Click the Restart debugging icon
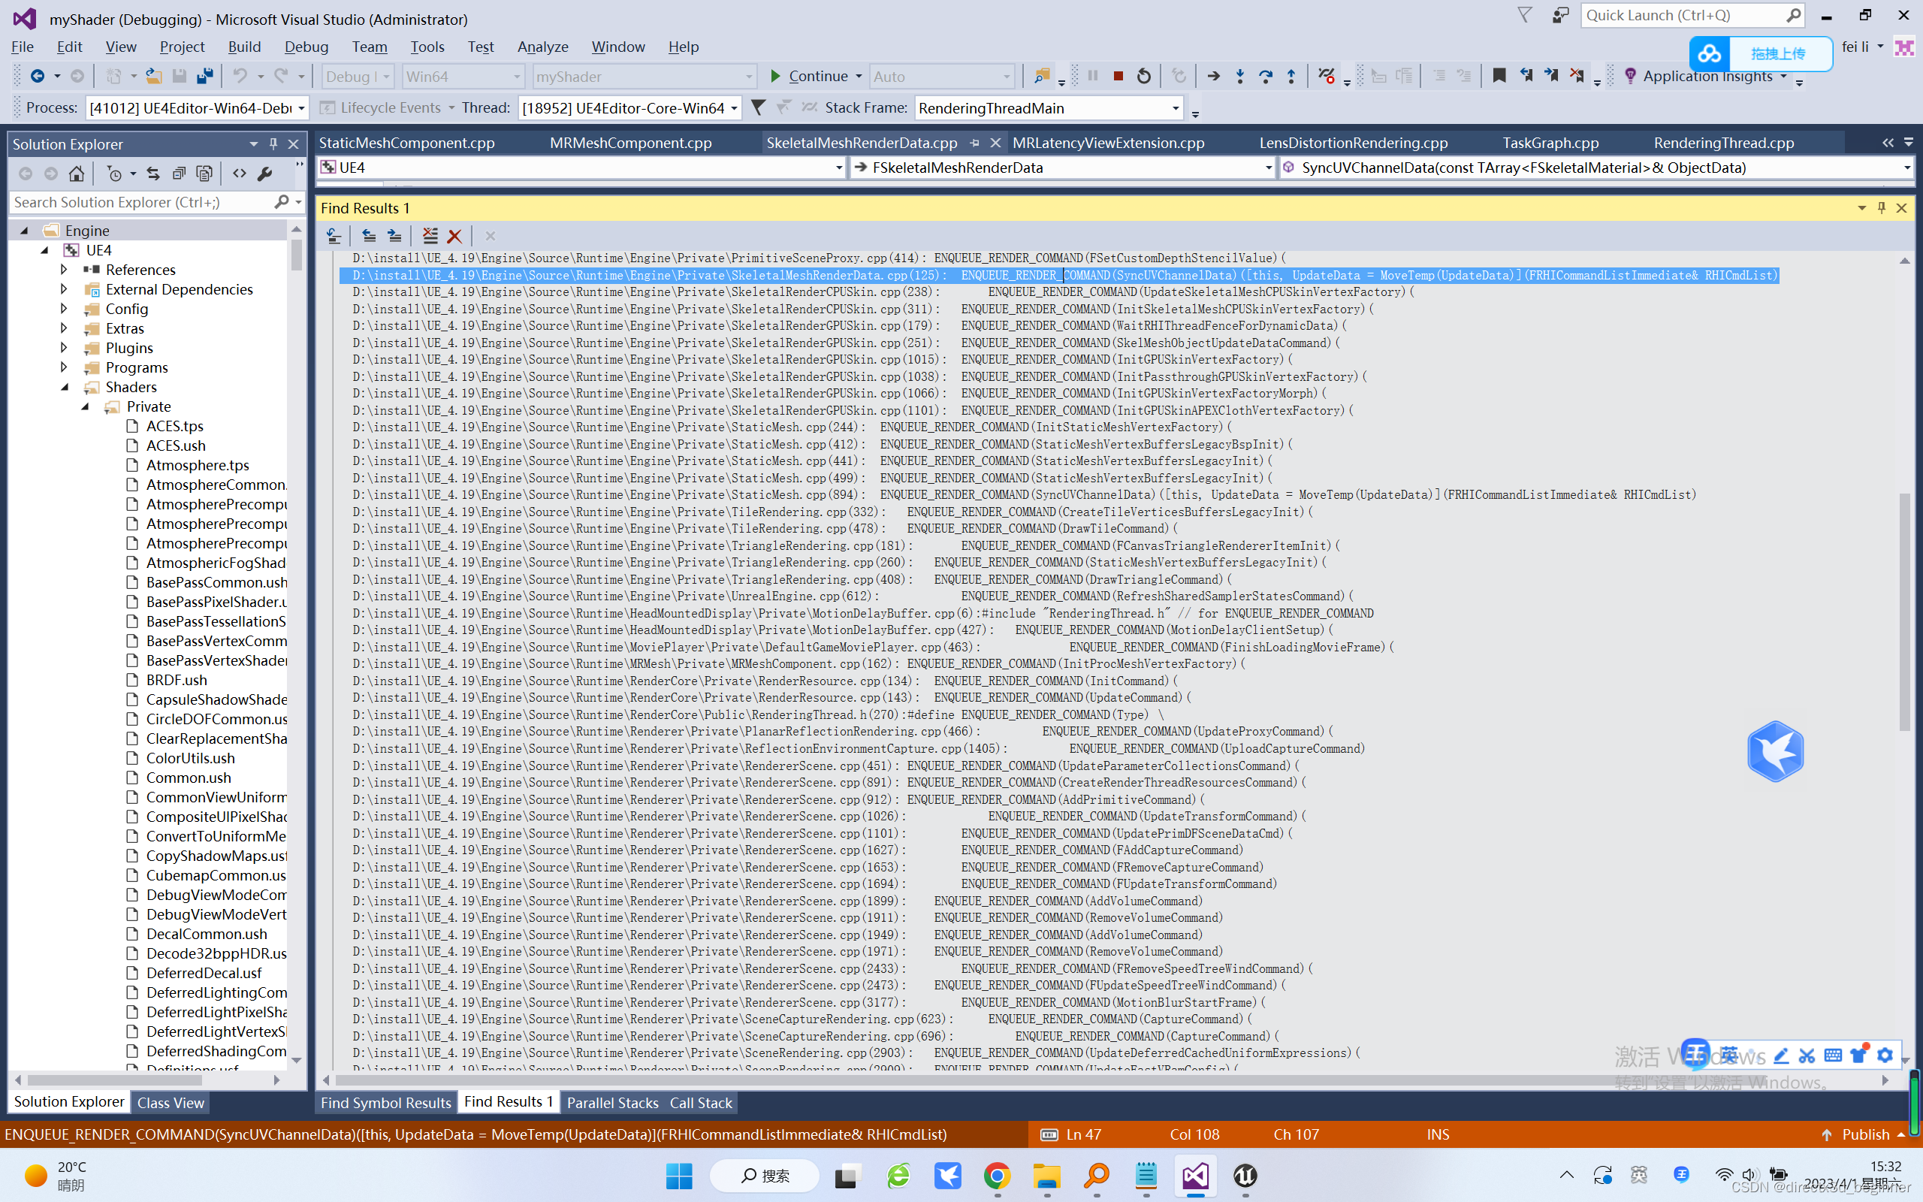This screenshot has width=1923, height=1202. point(1143,77)
